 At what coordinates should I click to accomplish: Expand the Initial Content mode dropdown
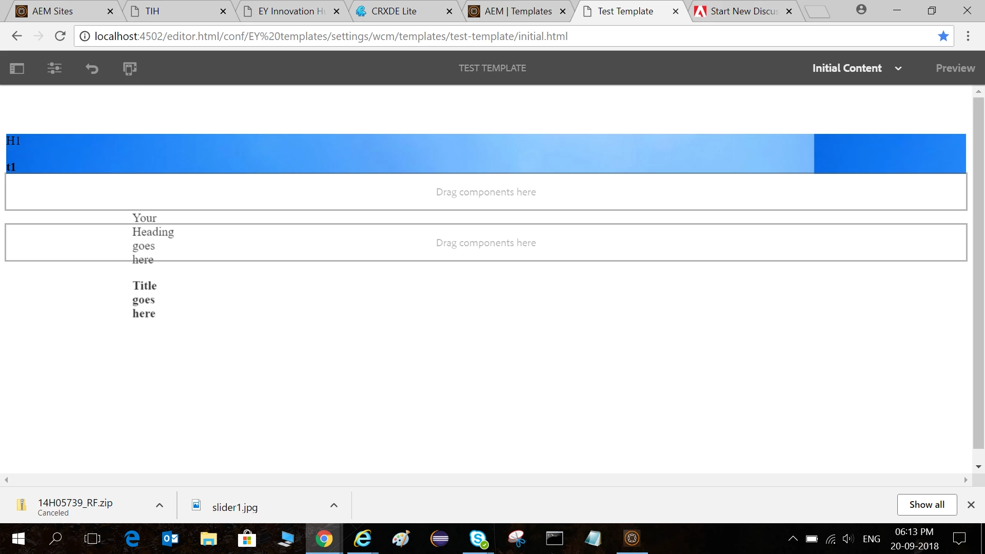tap(898, 68)
